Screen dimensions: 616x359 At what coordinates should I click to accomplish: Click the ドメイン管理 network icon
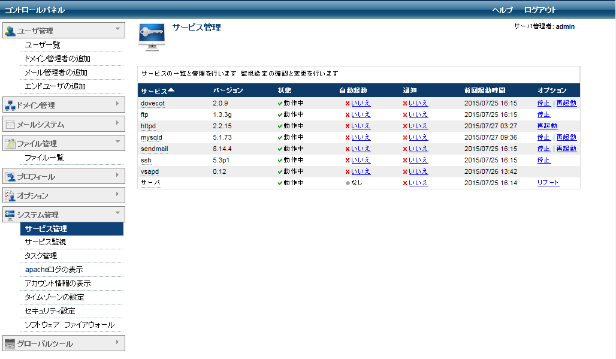click(10, 105)
